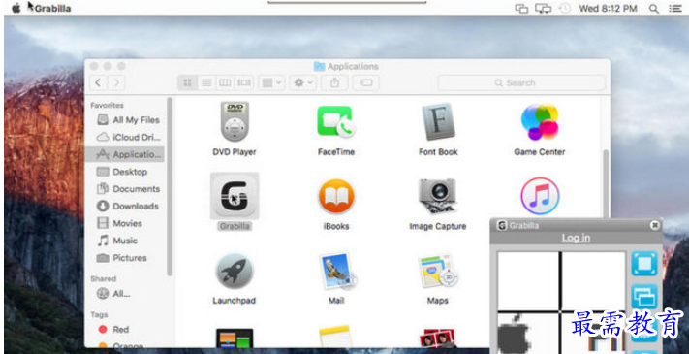Select the Notes app icon
Screen dimensions: 689x354
pos(336,337)
